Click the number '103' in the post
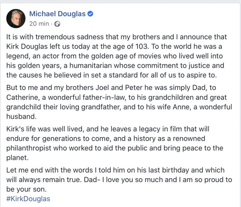 pos(142,46)
